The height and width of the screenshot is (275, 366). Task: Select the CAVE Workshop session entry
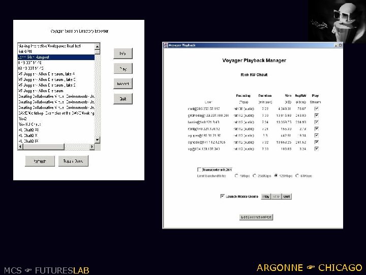tap(56, 113)
